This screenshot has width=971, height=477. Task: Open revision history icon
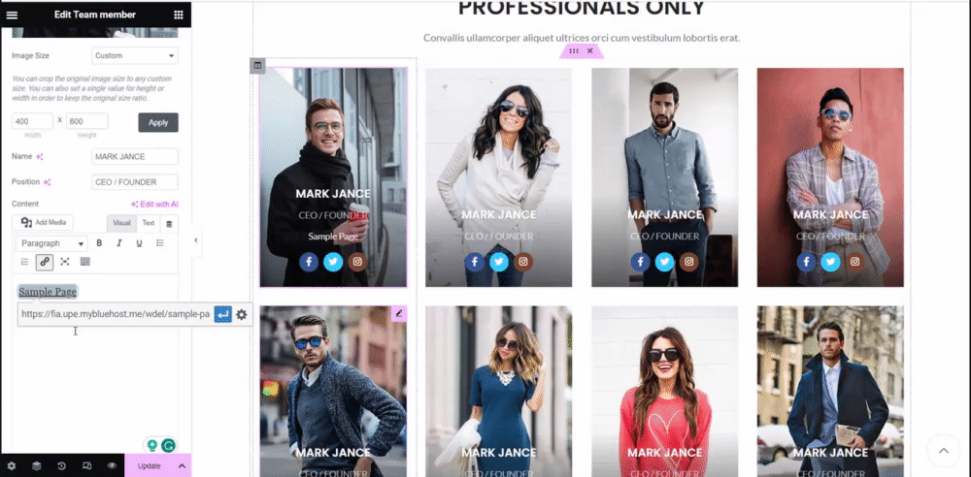point(62,466)
